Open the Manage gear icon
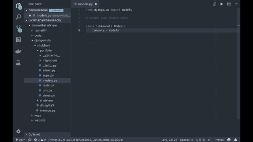The image size is (253, 142). click(x=19, y=131)
